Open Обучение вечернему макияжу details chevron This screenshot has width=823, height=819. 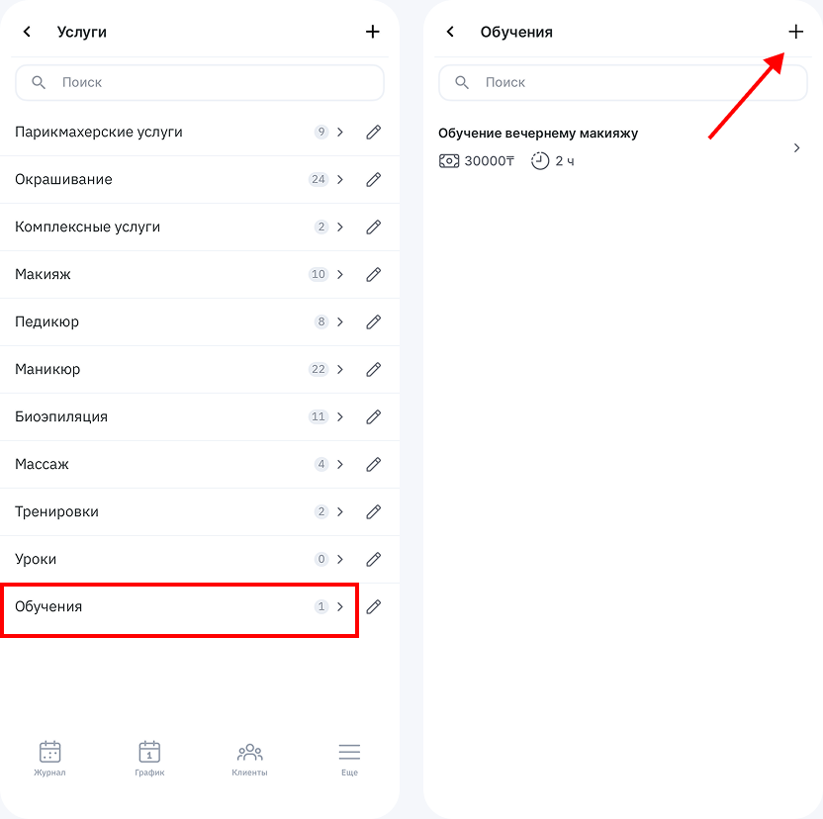(x=796, y=148)
